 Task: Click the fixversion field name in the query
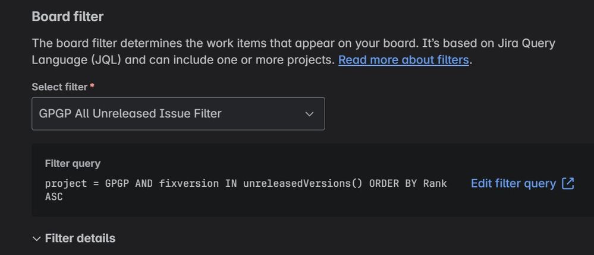click(188, 184)
